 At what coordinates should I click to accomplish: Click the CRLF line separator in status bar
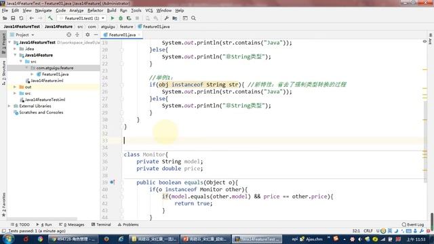(368, 230)
